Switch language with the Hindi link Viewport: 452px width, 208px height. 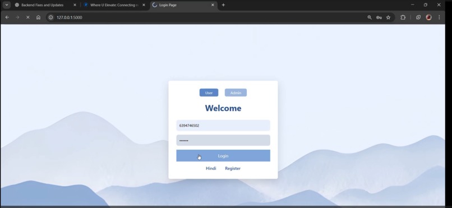click(211, 168)
